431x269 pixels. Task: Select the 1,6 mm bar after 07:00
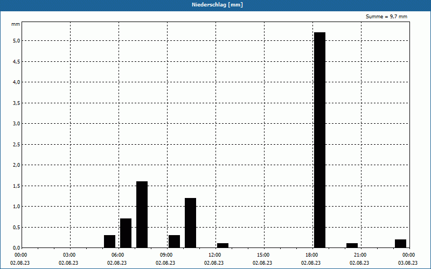pos(142,215)
